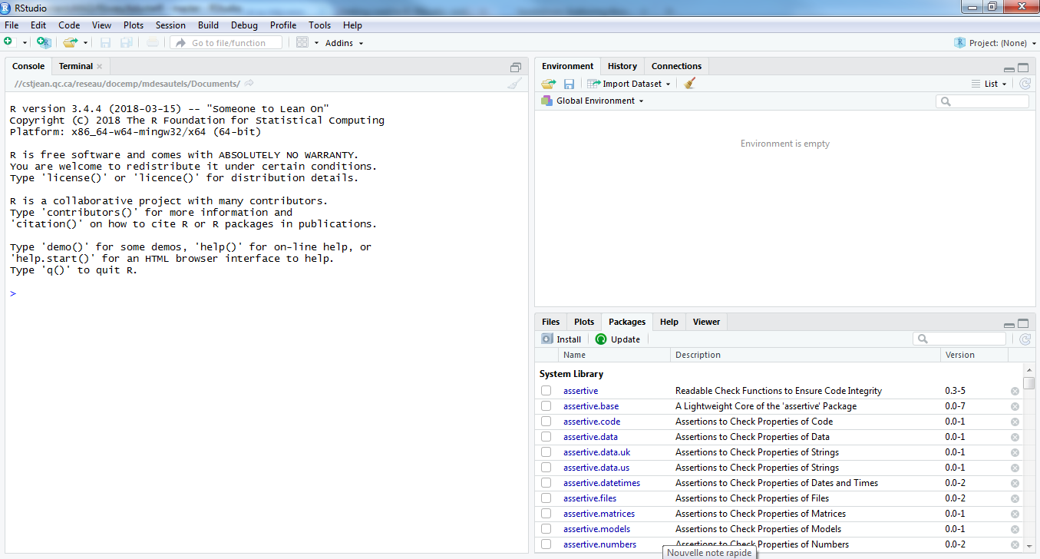This screenshot has width=1040, height=559.
Task: Click the Packages list scrollbar thumb
Action: click(1029, 383)
